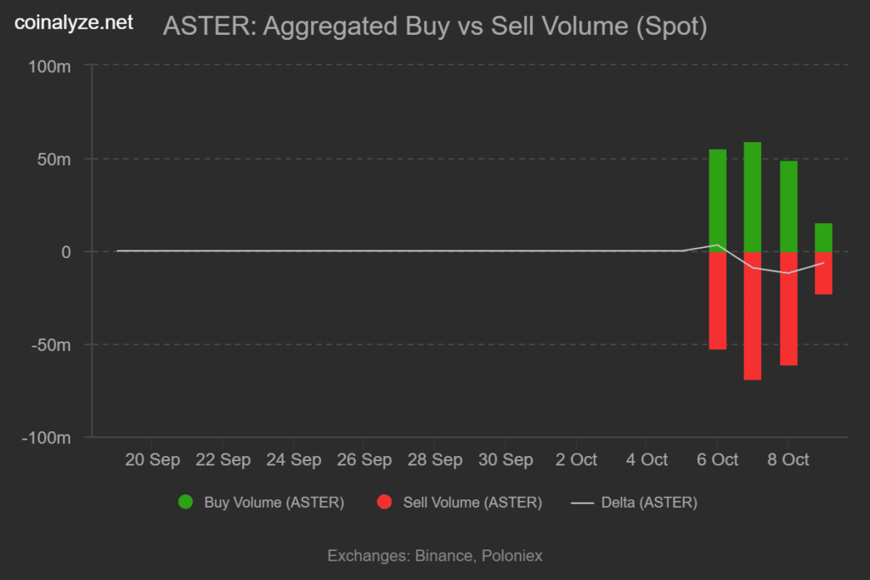The width and height of the screenshot is (870, 580).
Task: Click the red Sell Volume legend circle
Action: pyautogui.click(x=384, y=502)
